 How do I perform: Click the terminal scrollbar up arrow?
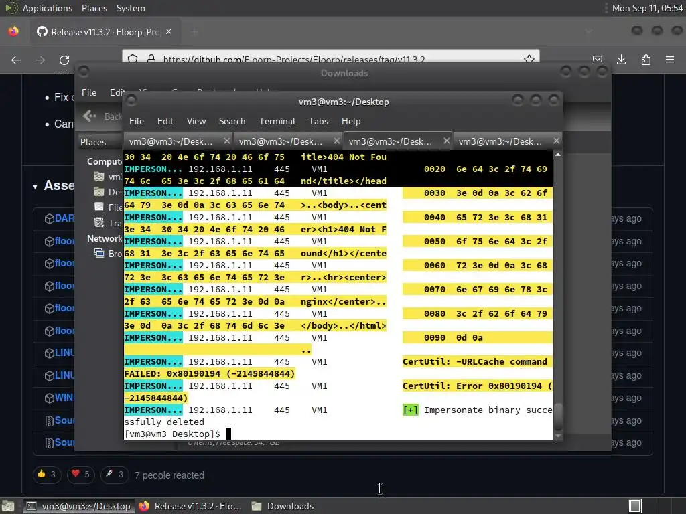click(558, 155)
